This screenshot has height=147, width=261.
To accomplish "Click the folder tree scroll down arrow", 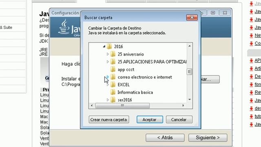I will click(x=189, y=100).
